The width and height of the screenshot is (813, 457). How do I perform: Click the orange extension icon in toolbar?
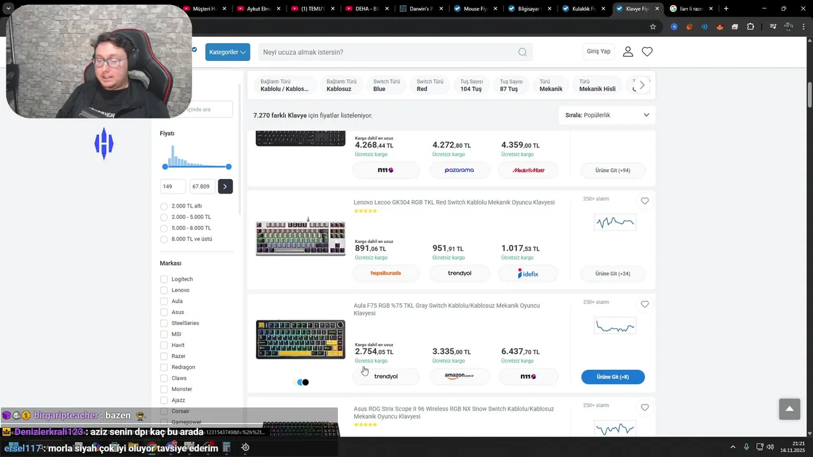tap(690, 27)
